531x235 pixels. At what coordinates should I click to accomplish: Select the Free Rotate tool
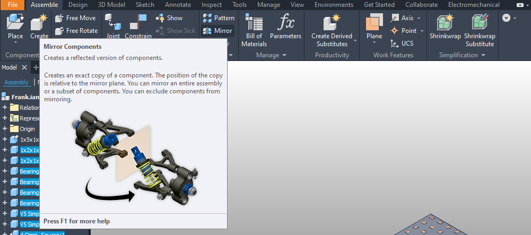pyautogui.click(x=76, y=30)
